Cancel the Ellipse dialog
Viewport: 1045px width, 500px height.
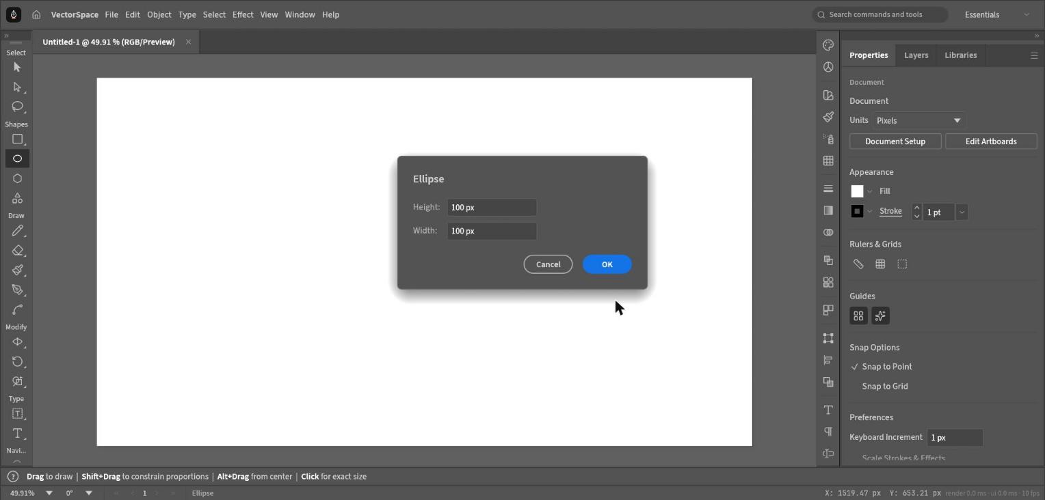click(x=548, y=264)
